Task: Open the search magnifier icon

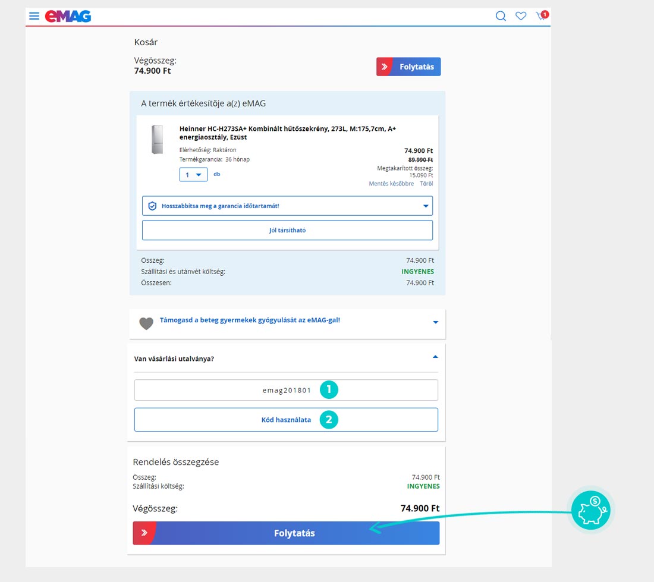Action: coord(501,16)
